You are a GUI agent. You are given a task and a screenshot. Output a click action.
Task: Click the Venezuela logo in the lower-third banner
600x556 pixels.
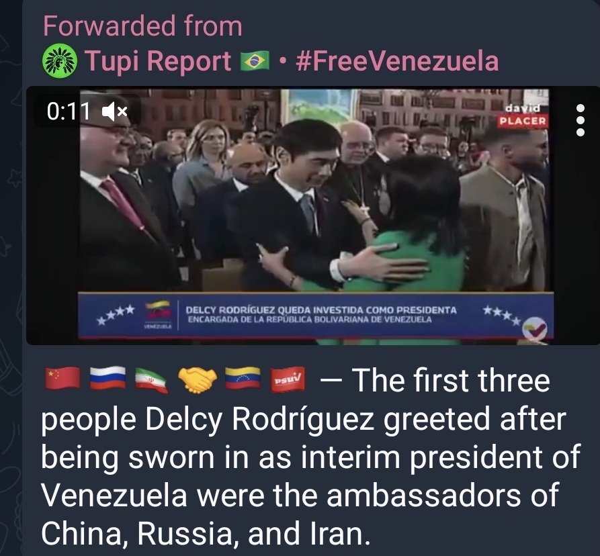pyautogui.click(x=158, y=315)
